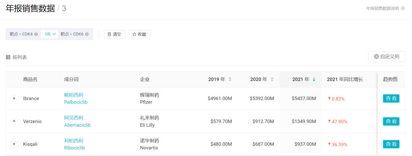This screenshot has width=412, height=156.
Task: Click the 收藏 favorite button
Action: coord(139,34)
